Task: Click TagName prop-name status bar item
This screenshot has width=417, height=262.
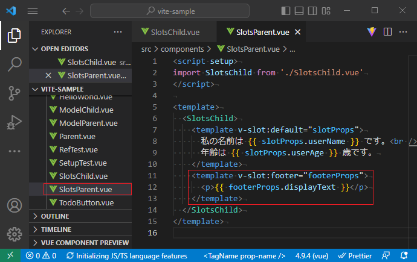Action: click(244, 256)
